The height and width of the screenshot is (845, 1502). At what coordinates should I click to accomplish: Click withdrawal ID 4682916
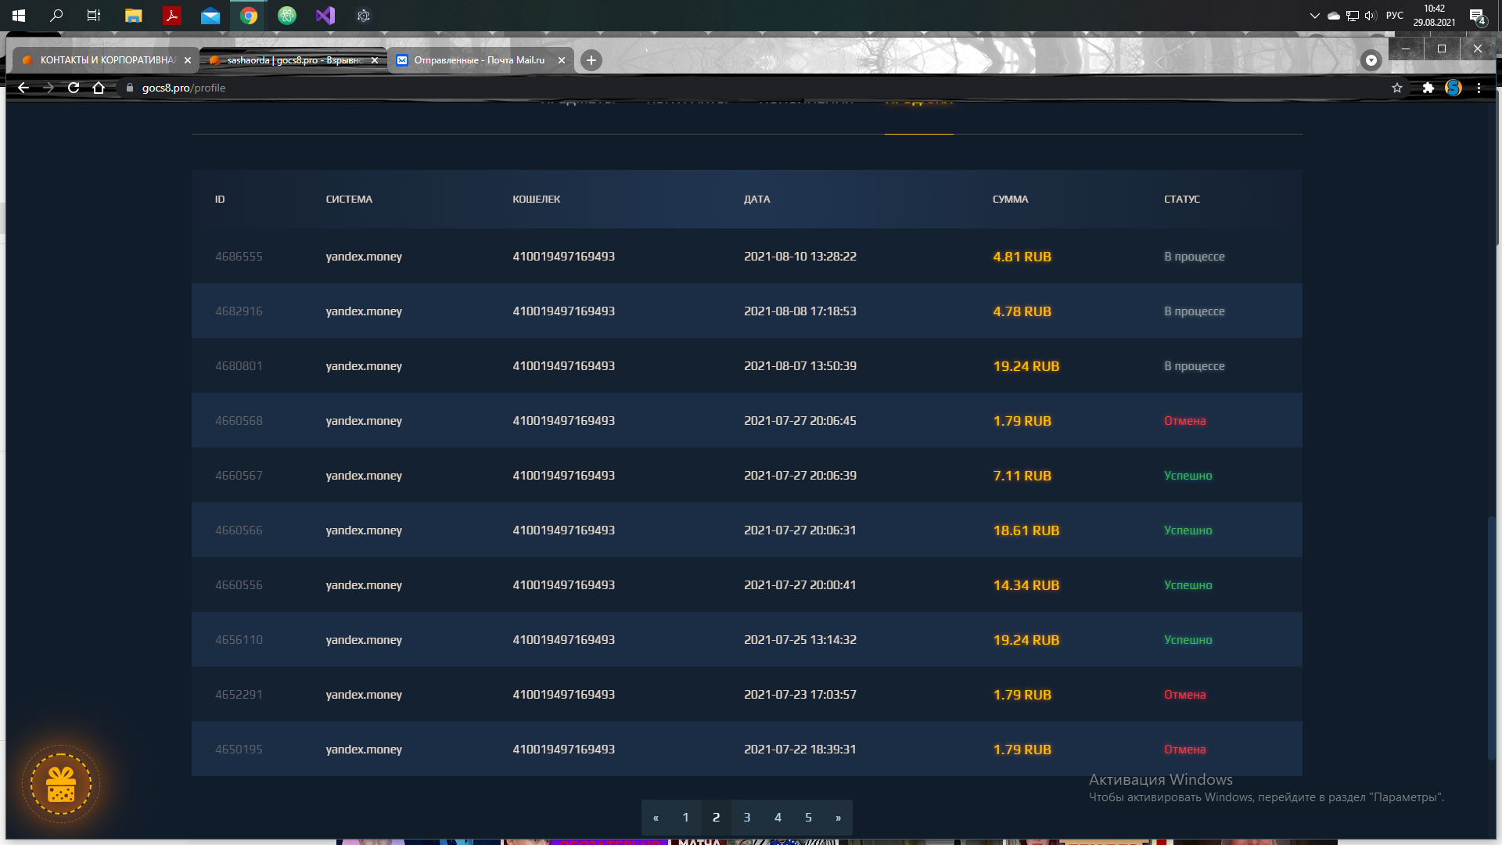(x=239, y=311)
